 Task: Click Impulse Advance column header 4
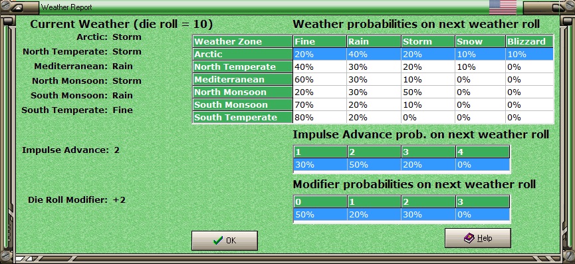pyautogui.click(x=482, y=152)
